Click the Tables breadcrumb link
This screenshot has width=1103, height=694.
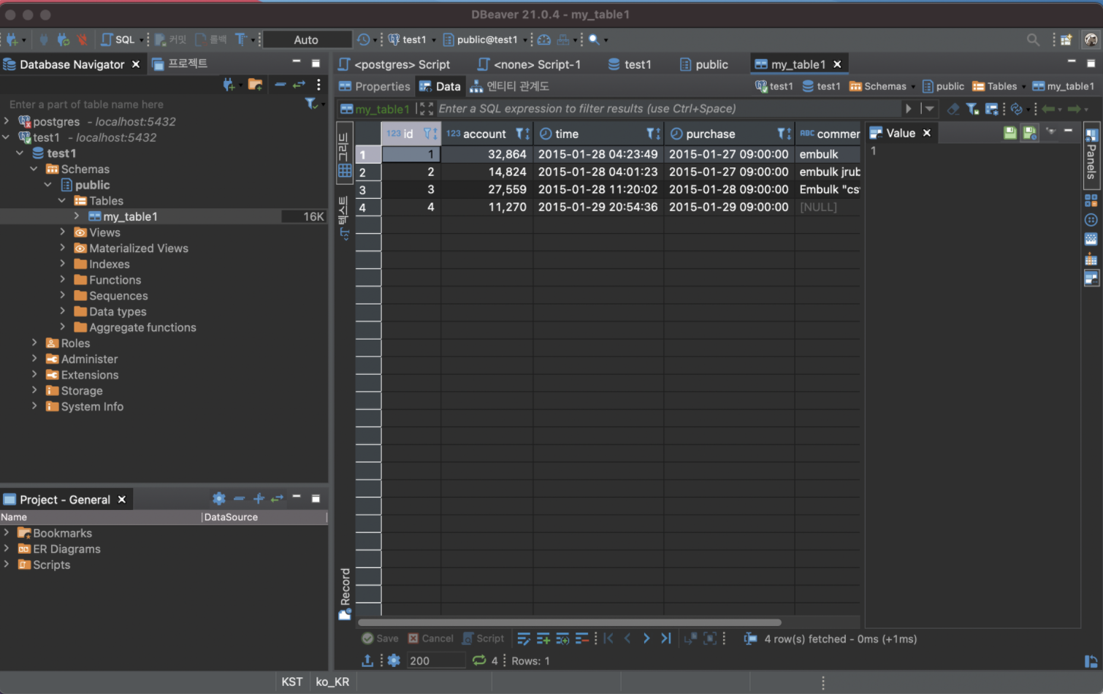[994, 86]
